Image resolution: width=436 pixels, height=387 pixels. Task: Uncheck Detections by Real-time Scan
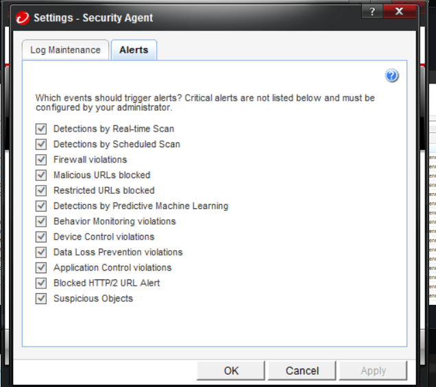pyautogui.click(x=42, y=129)
